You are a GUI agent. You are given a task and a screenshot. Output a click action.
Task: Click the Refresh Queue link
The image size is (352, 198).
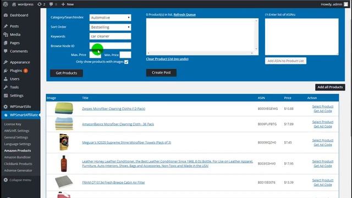pyautogui.click(x=185, y=15)
